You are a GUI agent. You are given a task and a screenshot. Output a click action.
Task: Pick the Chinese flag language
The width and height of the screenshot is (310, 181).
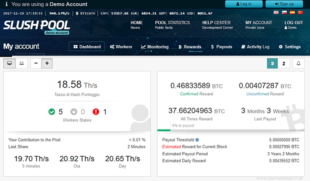pyautogui.click(x=300, y=12)
